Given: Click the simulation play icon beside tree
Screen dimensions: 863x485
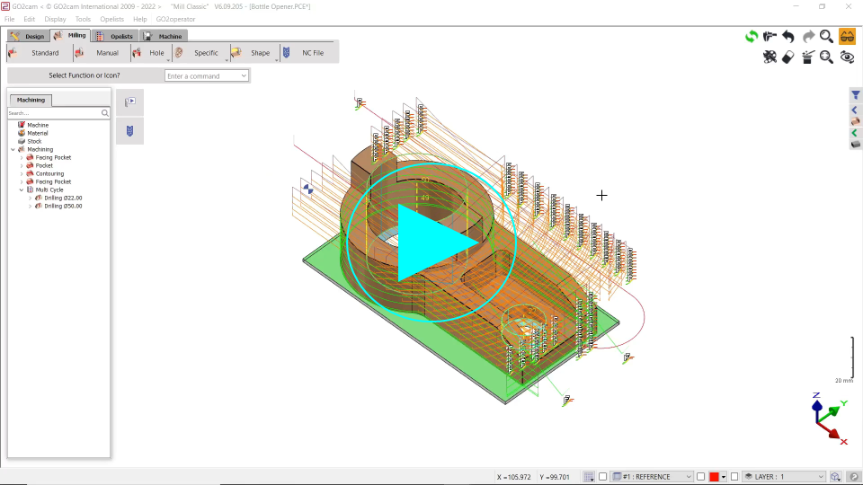Looking at the screenshot, I should click(x=130, y=102).
